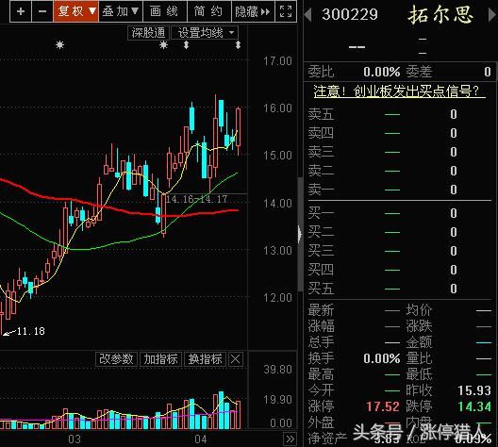Click the 换指标 button
This screenshot has width=498, height=447.
tap(206, 359)
